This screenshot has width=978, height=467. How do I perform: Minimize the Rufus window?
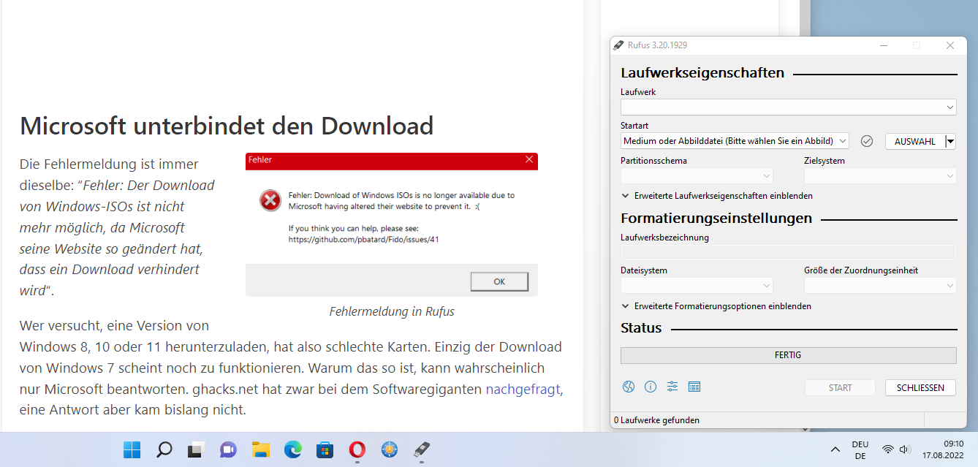pyautogui.click(x=883, y=45)
